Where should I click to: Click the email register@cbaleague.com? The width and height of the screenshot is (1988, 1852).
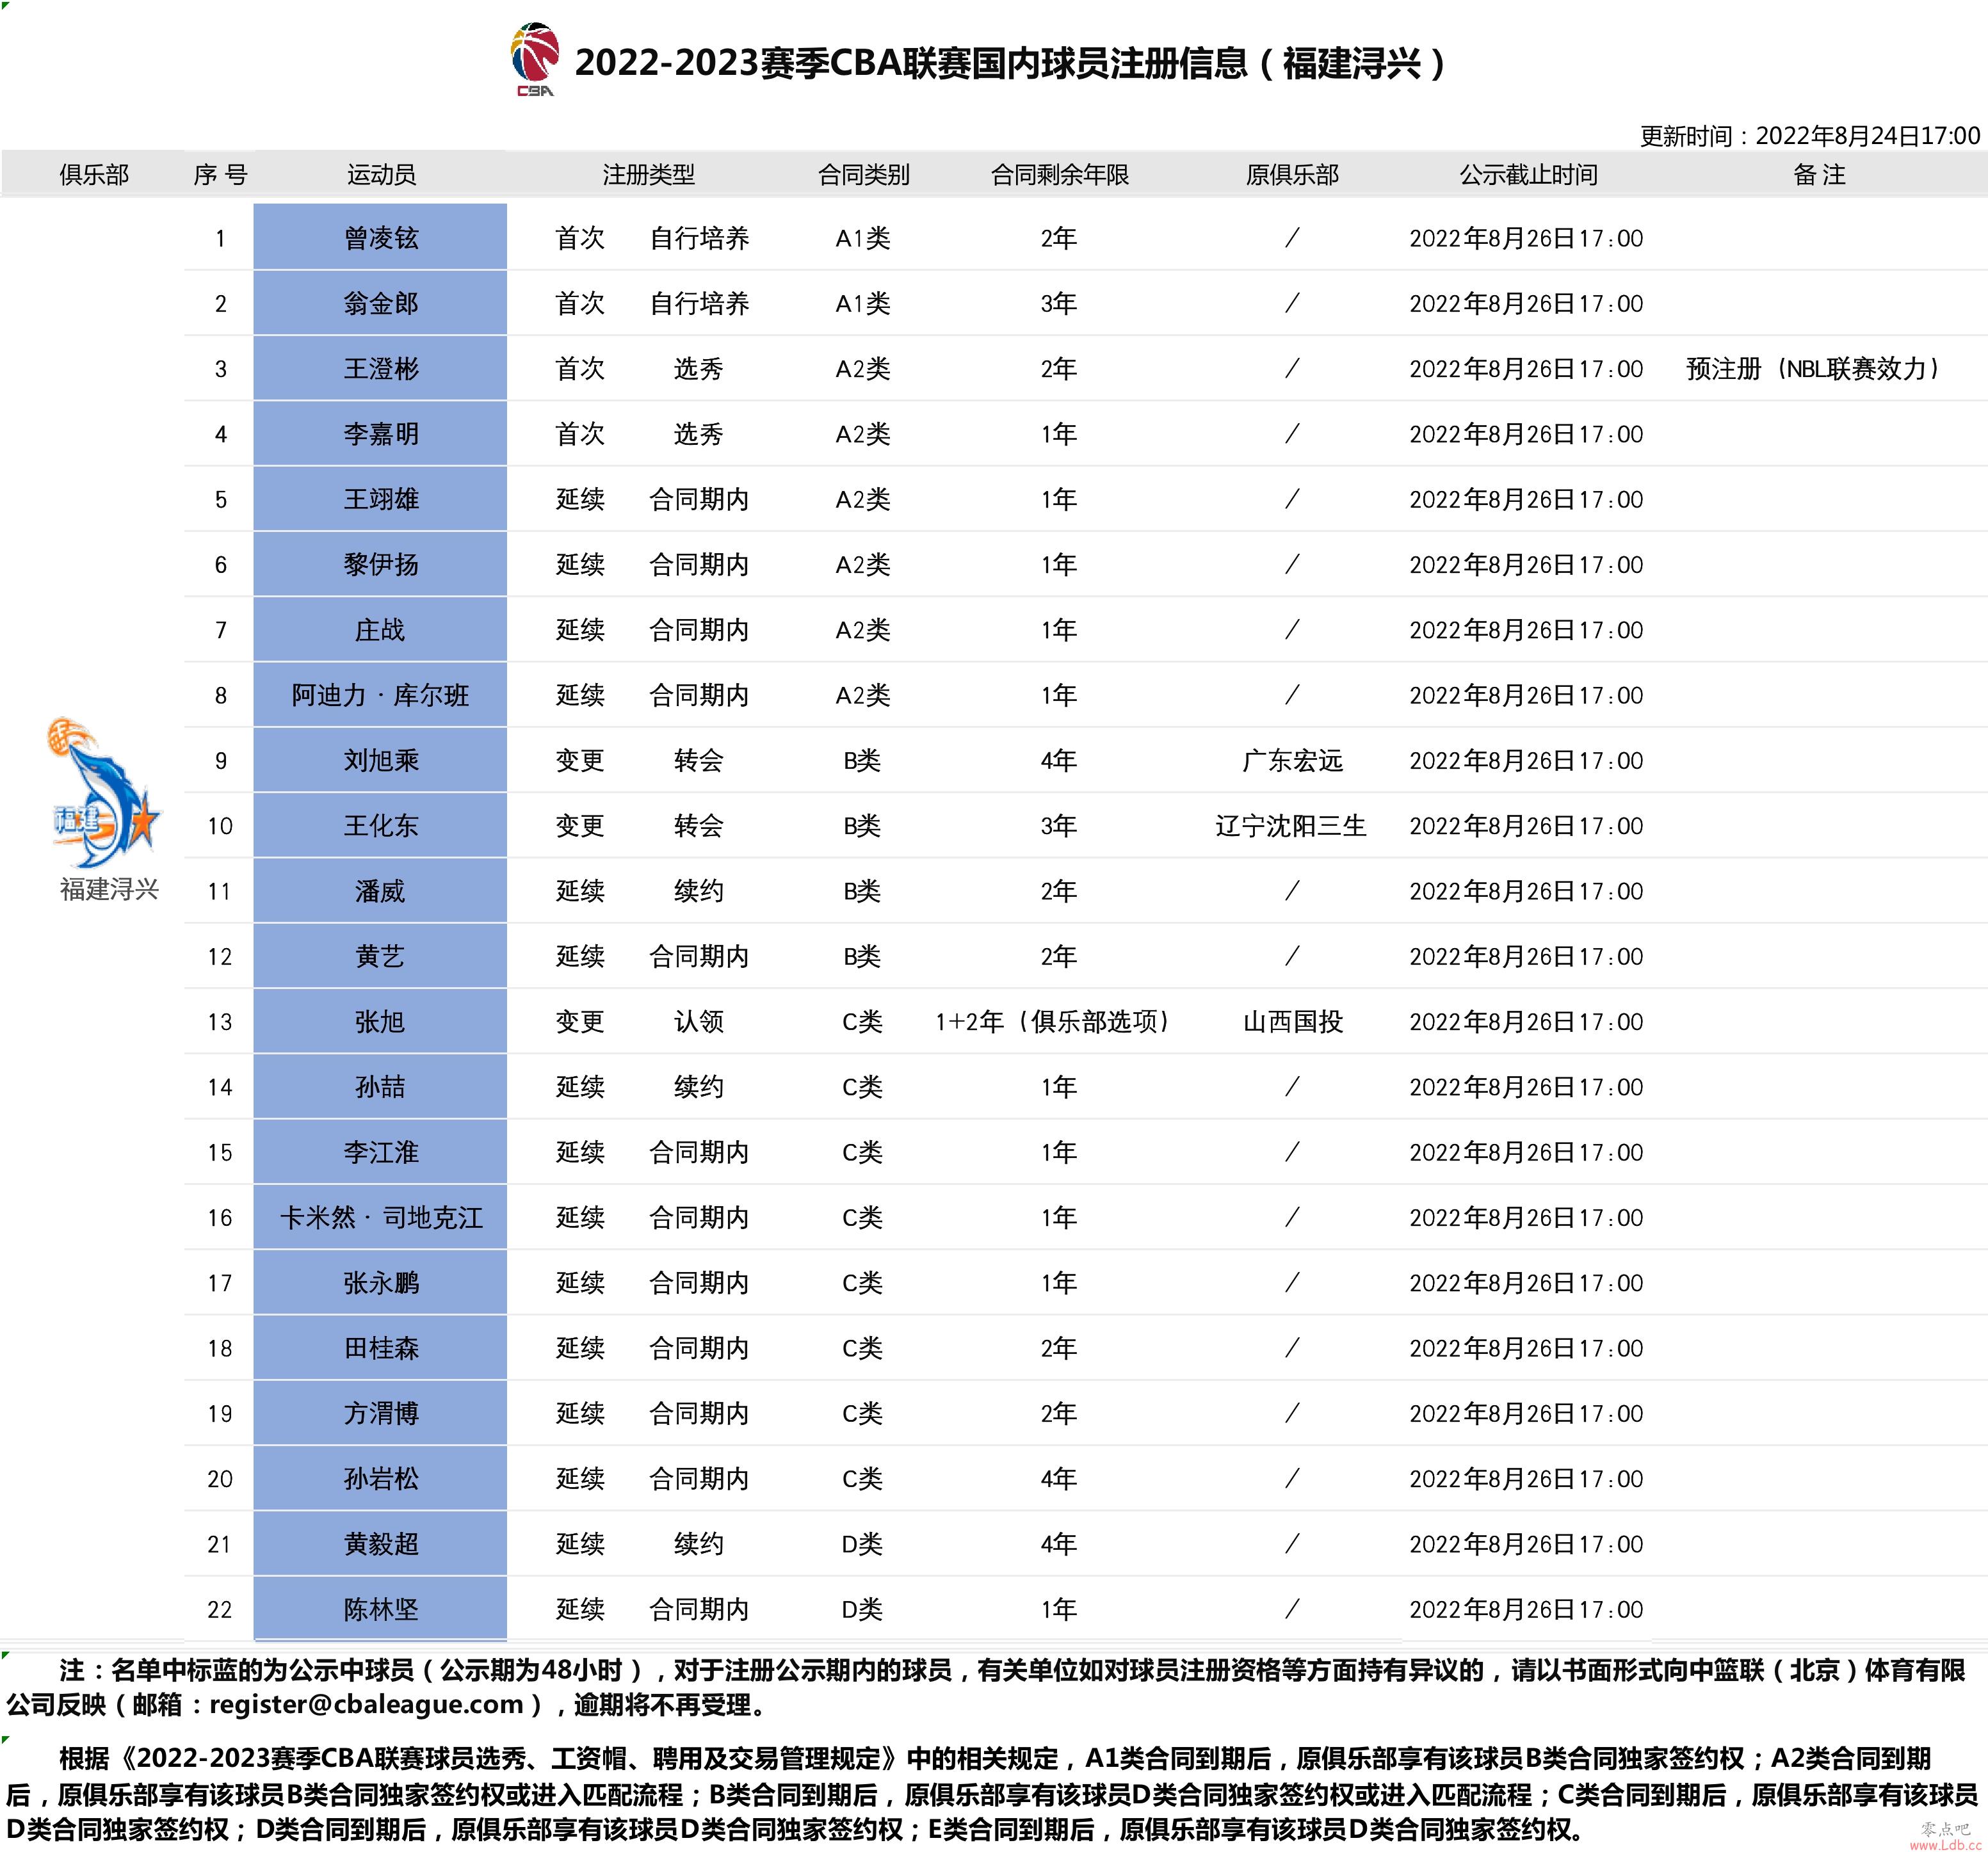click(367, 1704)
